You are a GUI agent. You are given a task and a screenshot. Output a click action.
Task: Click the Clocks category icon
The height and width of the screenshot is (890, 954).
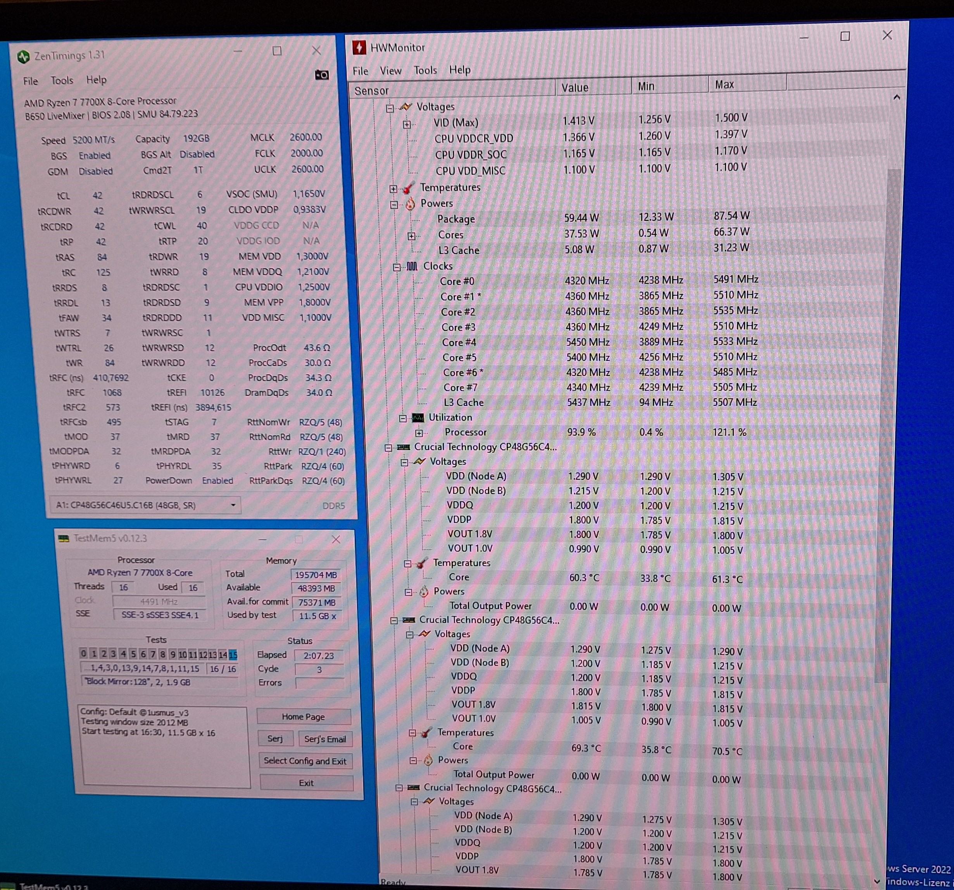point(412,266)
